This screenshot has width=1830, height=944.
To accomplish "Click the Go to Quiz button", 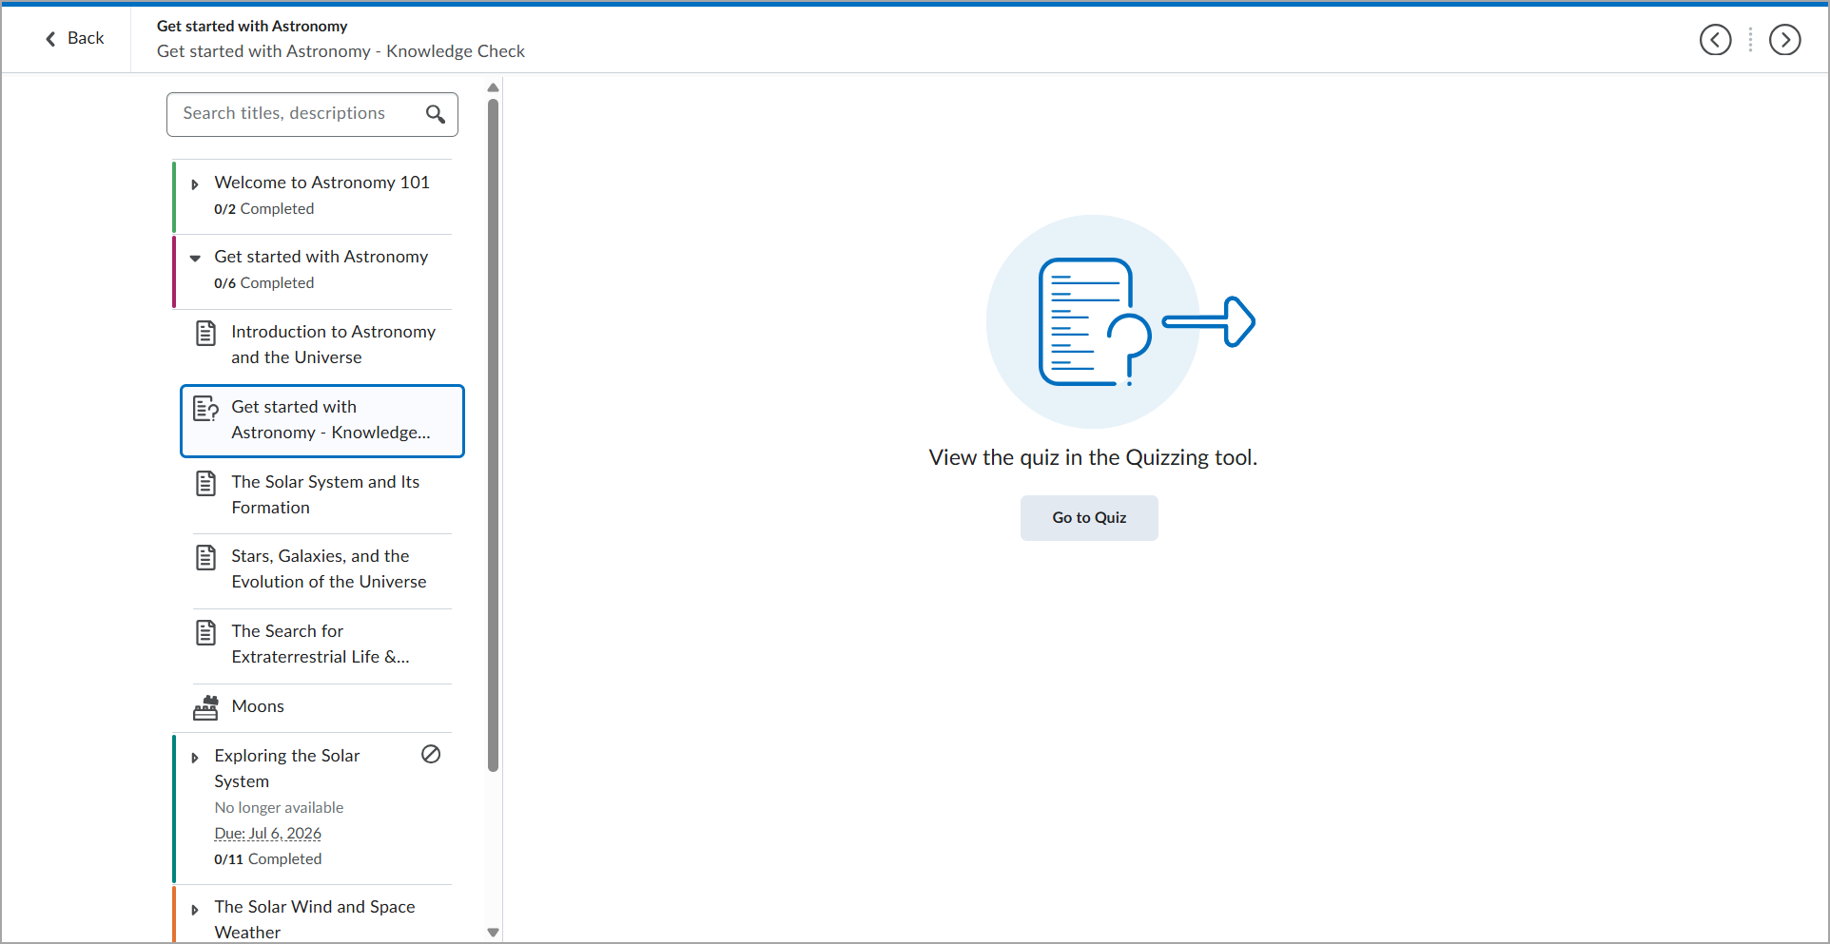I will (x=1089, y=518).
